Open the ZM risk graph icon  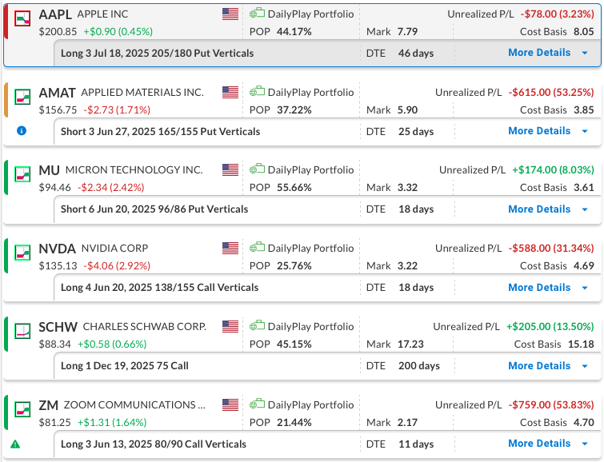[x=22, y=409]
